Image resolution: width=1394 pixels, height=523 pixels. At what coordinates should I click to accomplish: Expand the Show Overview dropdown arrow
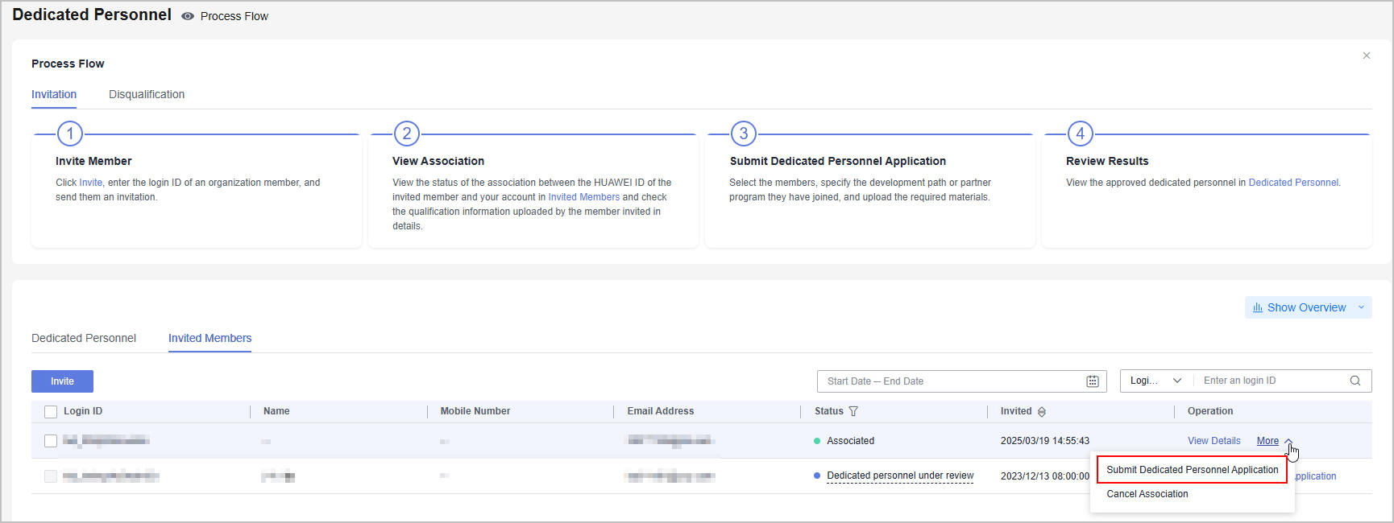point(1362,307)
